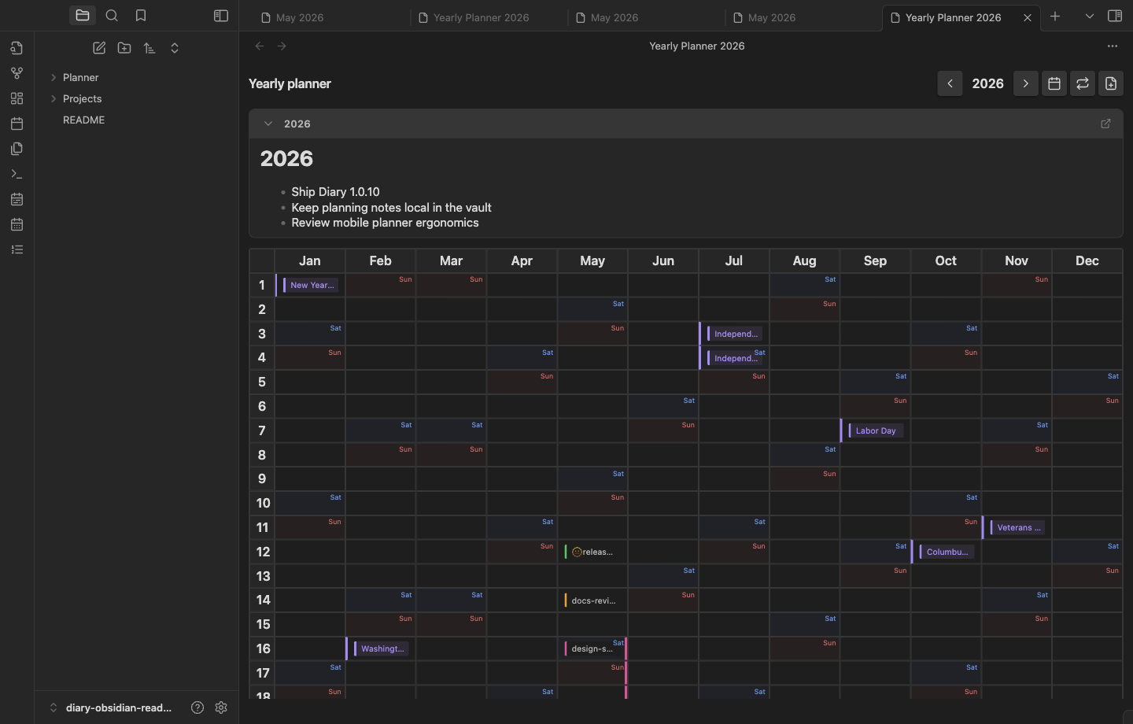Open README file in explorer
Viewport: 1133px width, 724px height.
point(84,120)
